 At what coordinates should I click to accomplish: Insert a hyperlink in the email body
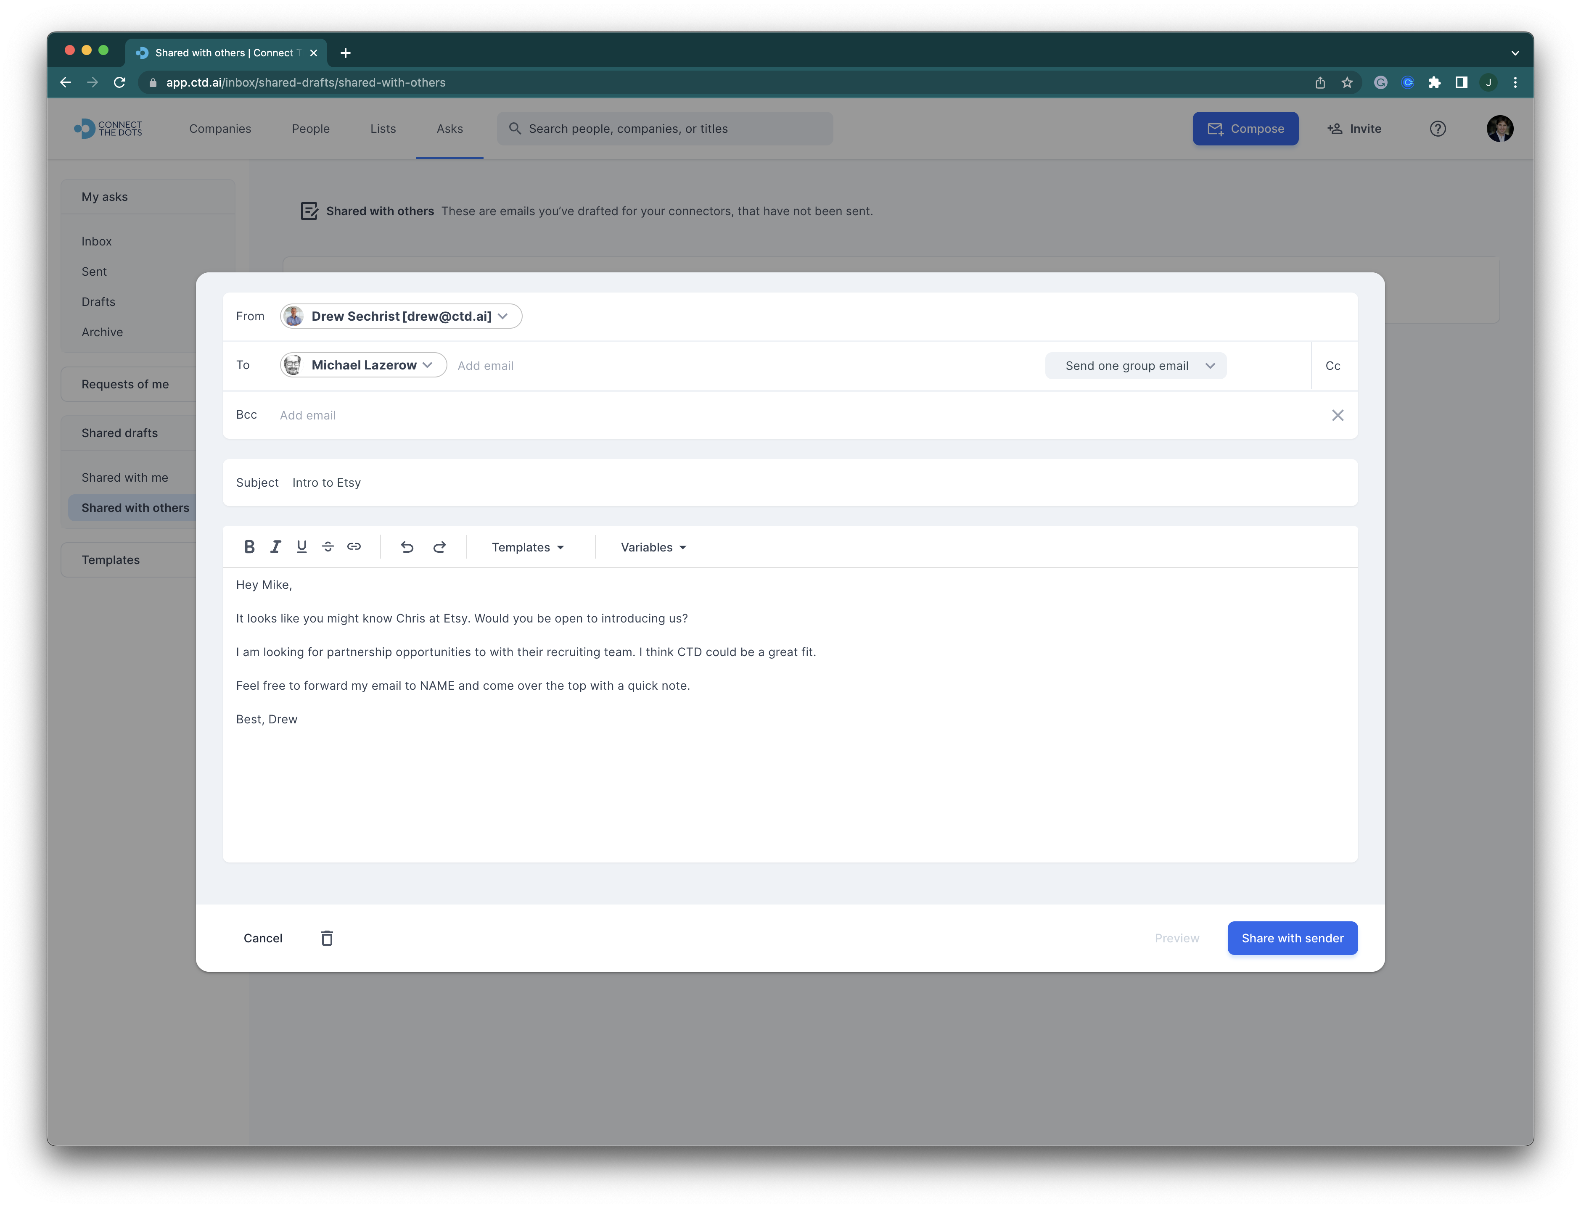(354, 546)
